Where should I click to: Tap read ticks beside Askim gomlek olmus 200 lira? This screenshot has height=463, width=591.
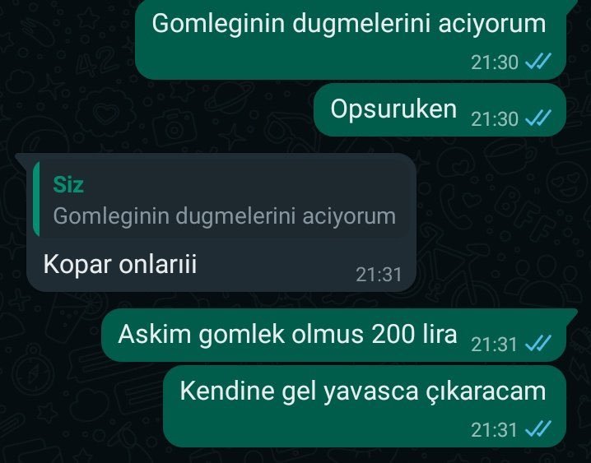coord(538,343)
